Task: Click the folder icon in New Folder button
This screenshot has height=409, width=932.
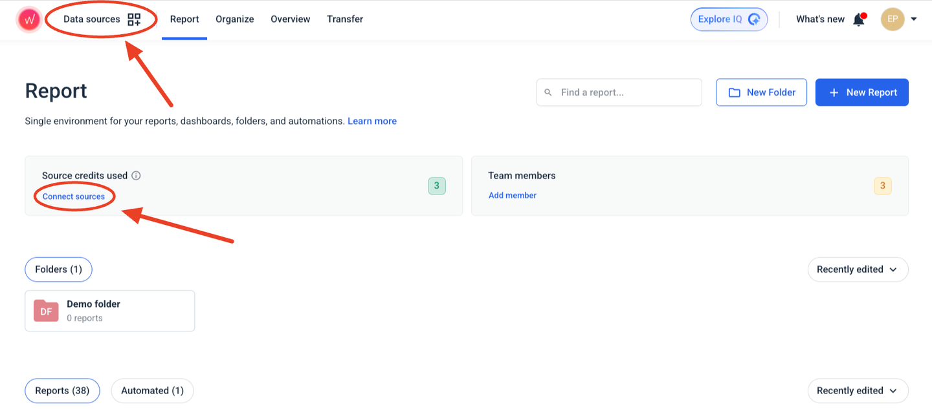Action: [735, 92]
